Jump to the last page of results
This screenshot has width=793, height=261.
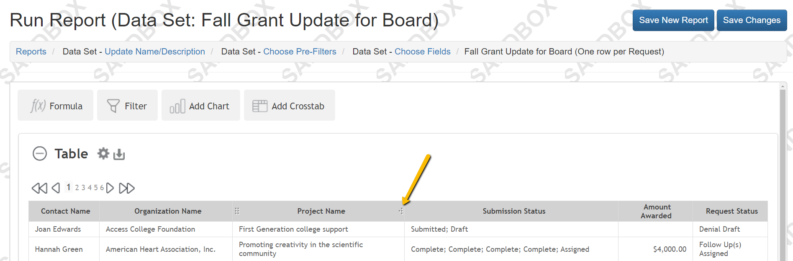point(127,188)
